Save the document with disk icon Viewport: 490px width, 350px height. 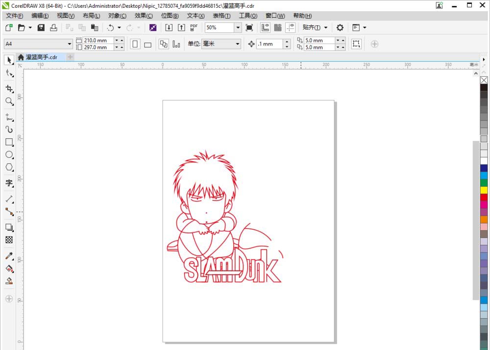pos(41,28)
